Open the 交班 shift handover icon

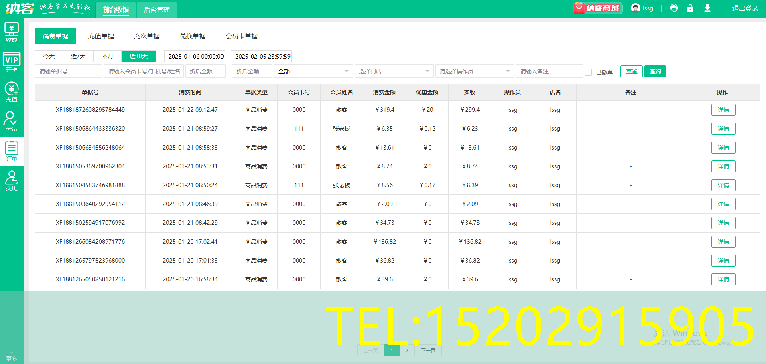(12, 181)
